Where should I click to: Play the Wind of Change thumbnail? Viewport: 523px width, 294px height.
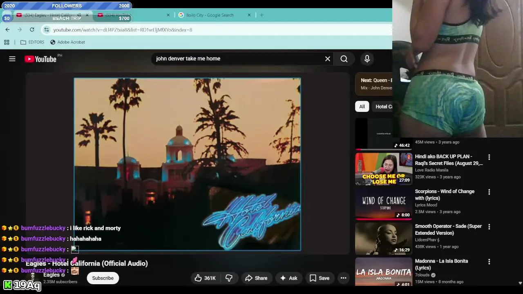click(x=384, y=204)
